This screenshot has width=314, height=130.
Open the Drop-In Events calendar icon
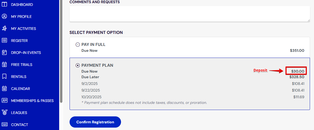point(5,53)
